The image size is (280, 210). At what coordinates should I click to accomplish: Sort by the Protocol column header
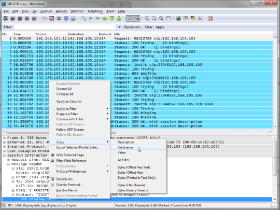tap(105, 34)
